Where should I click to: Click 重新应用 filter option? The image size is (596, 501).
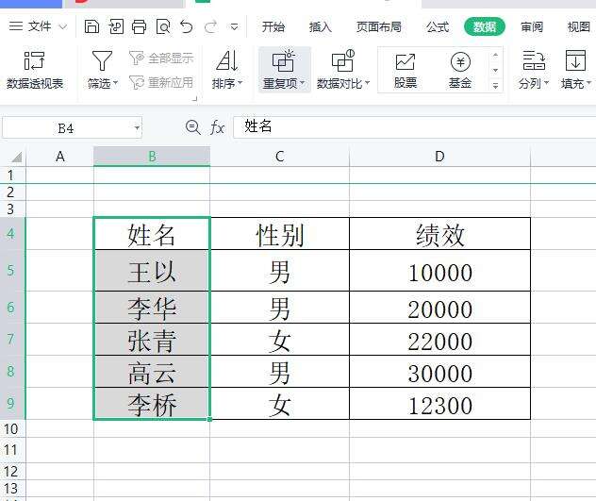(x=161, y=82)
